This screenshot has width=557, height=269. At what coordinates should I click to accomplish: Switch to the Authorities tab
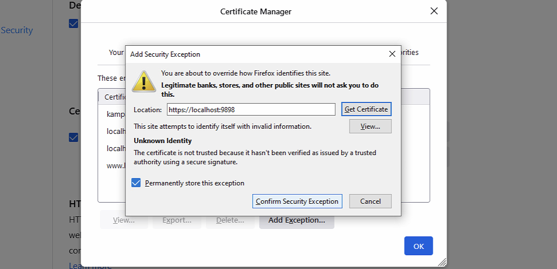click(x=409, y=53)
